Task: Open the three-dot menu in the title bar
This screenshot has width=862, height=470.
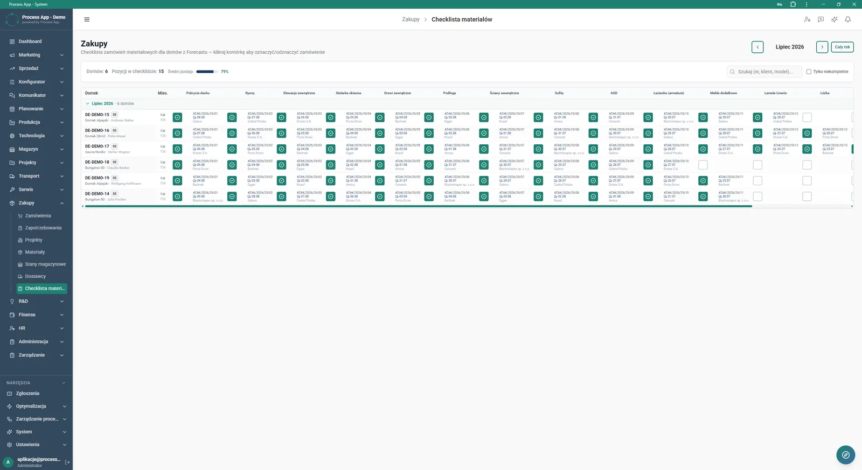Action: click(x=807, y=4)
